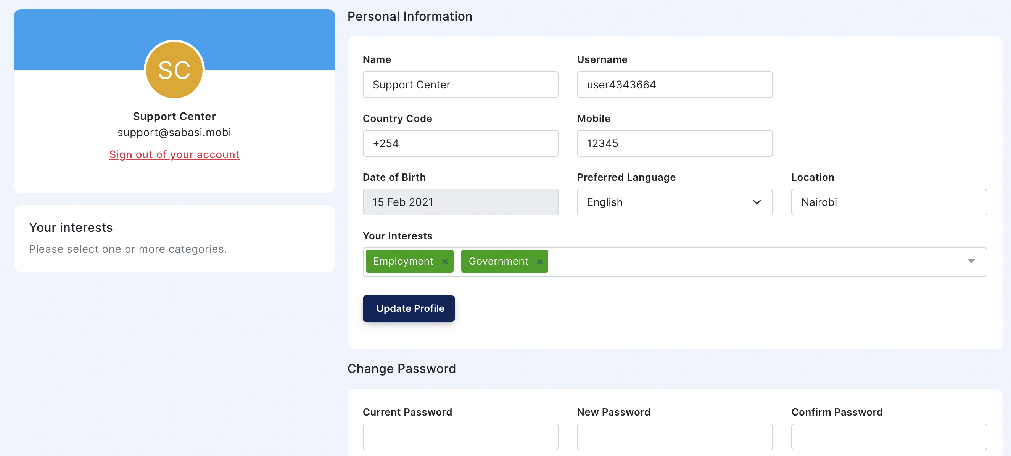Click the Username field user4343664
This screenshot has height=456, width=1011.
[x=674, y=84]
